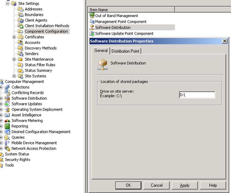The image size is (231, 193).
Task: Click the Accounts icon
Action: pos(20,42)
